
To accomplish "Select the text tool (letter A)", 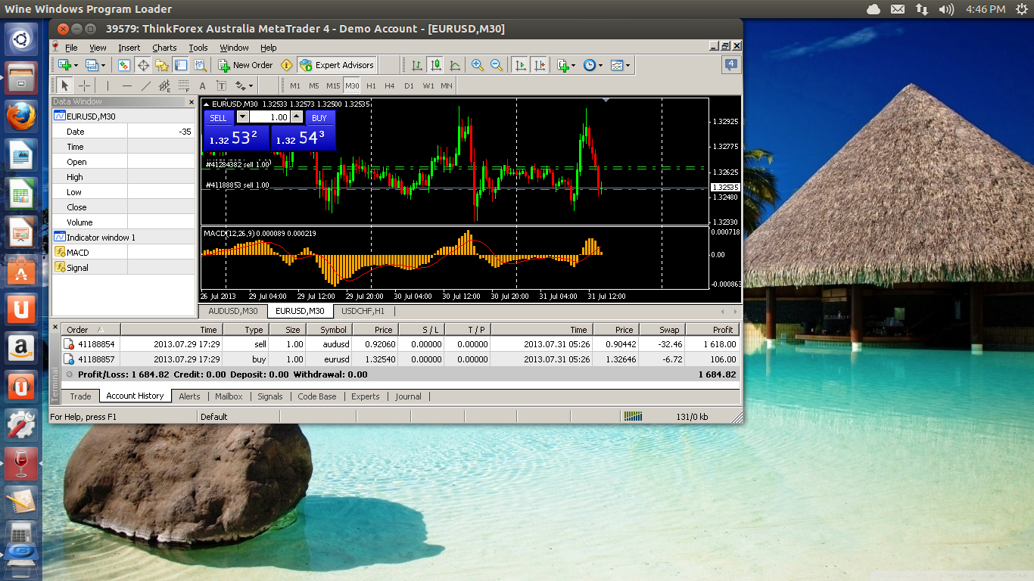I will pos(202,85).
